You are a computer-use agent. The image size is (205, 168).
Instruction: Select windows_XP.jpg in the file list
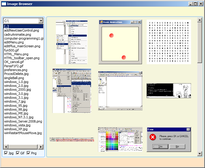pos(16,129)
